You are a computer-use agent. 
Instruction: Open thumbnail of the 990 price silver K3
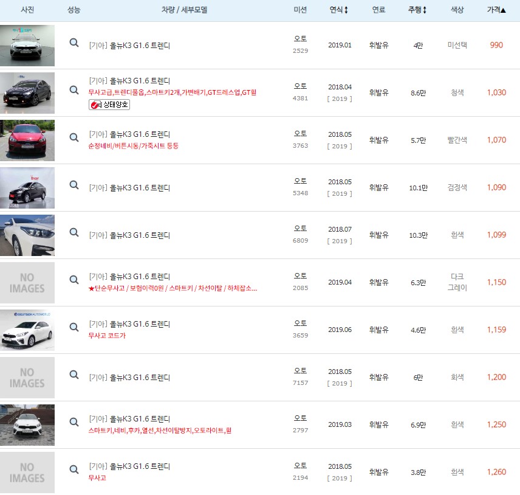click(27, 46)
